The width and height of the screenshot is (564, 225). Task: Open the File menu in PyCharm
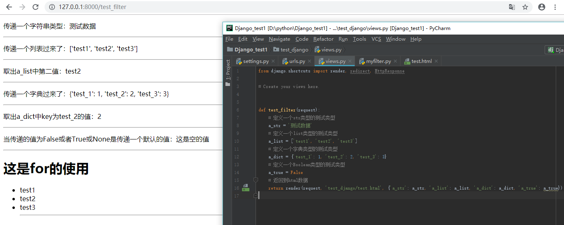coord(229,39)
